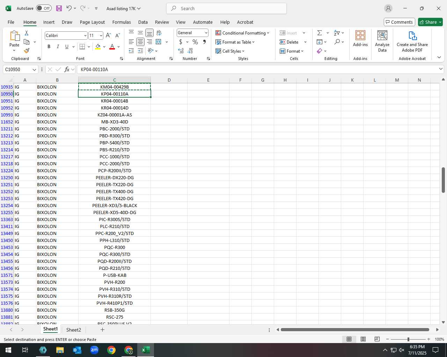
Task: Click the Decrease Decimal icon
Action: pyautogui.click(x=190, y=51)
